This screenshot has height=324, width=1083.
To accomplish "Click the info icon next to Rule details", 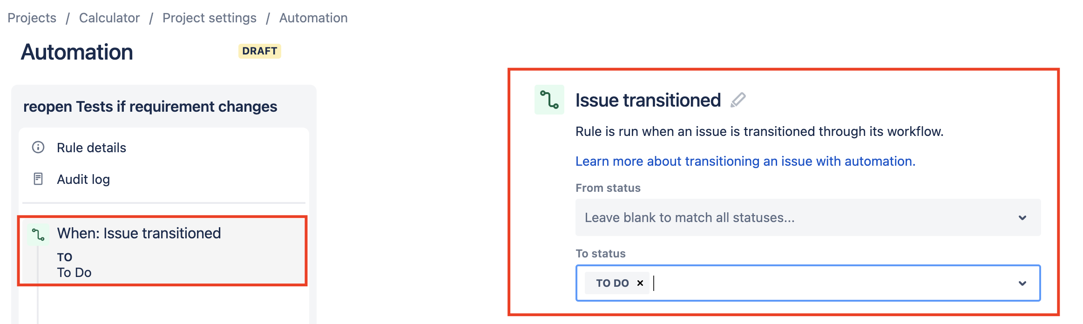I will 38,148.
